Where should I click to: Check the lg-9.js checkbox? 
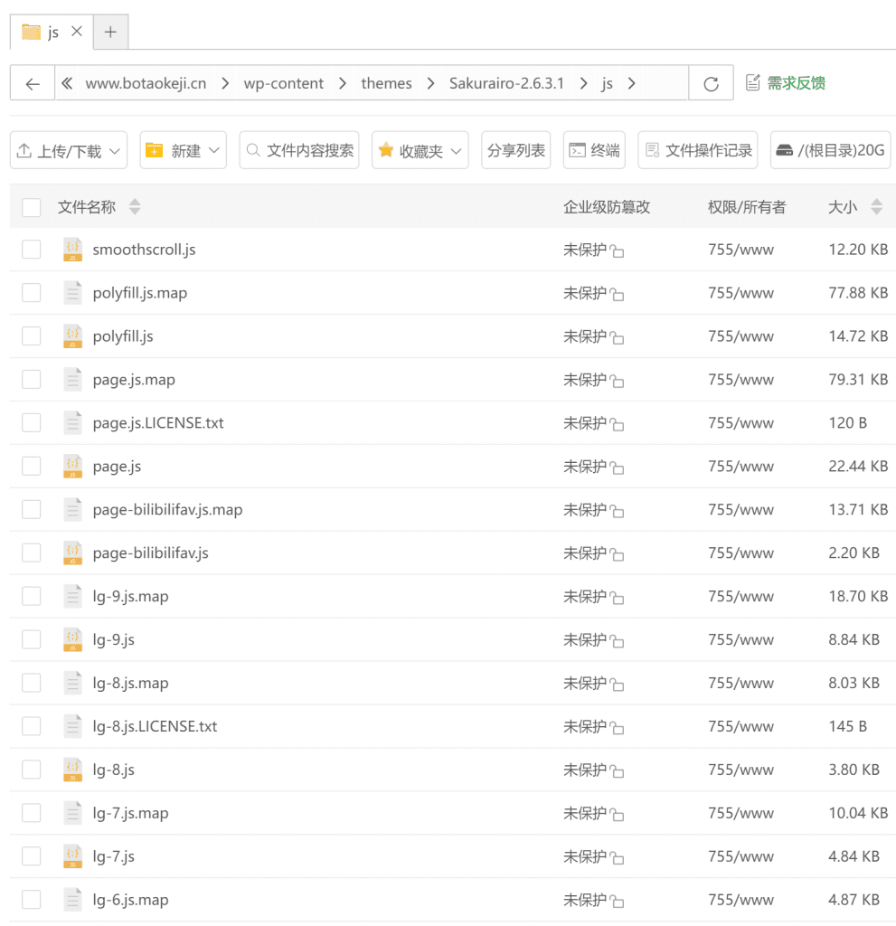pos(32,639)
